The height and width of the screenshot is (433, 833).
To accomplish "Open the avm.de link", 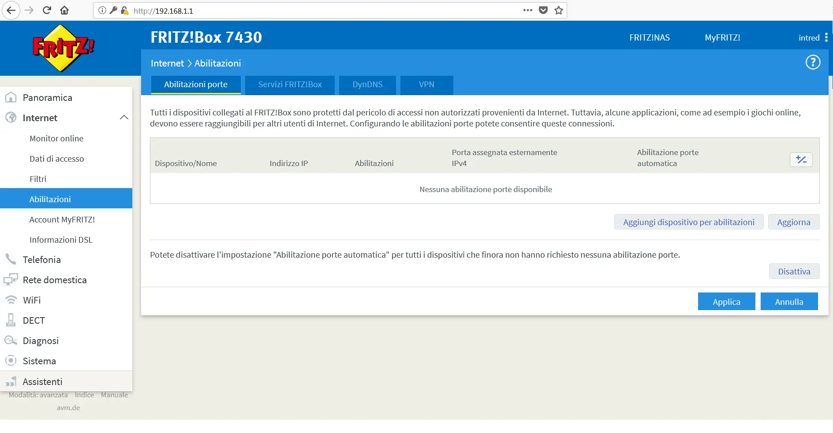I will tap(68, 407).
